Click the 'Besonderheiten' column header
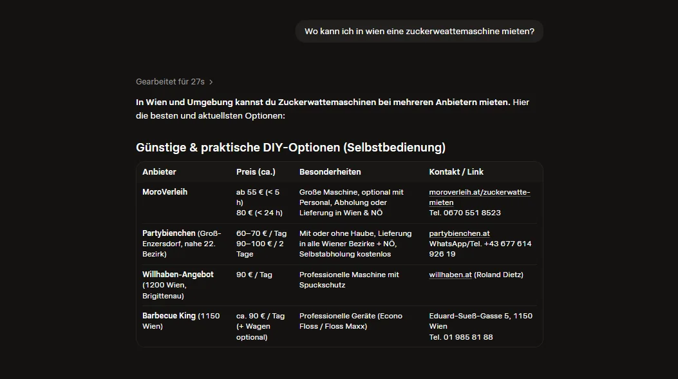Image resolution: width=678 pixels, height=379 pixels. (330, 171)
